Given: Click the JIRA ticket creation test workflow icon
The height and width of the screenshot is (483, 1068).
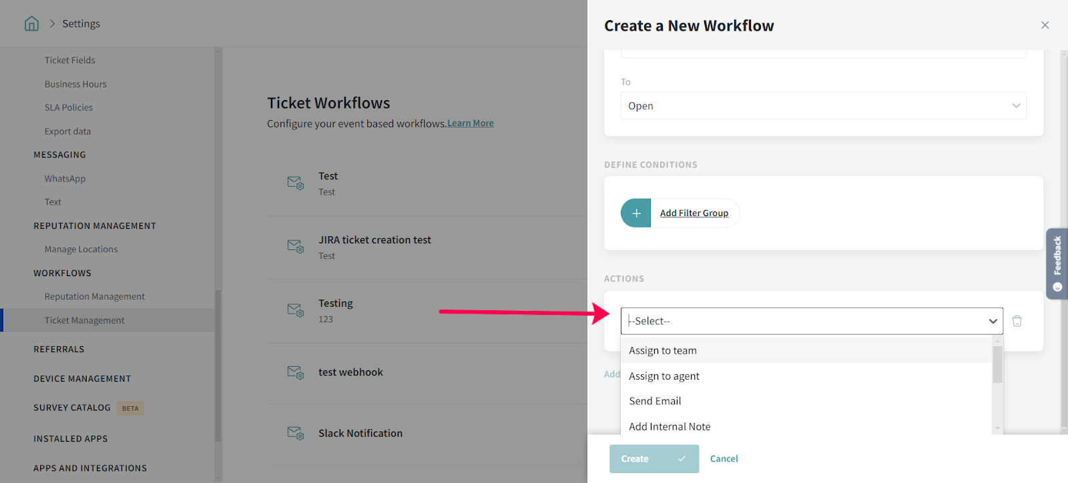Looking at the screenshot, I should [x=295, y=246].
